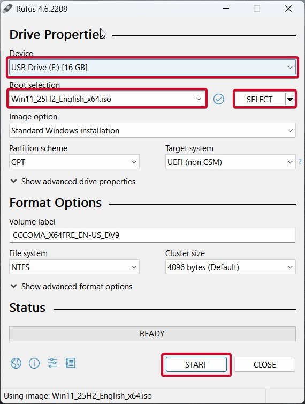Open the About info icon
This screenshot has height=404, width=305.
coord(34,363)
